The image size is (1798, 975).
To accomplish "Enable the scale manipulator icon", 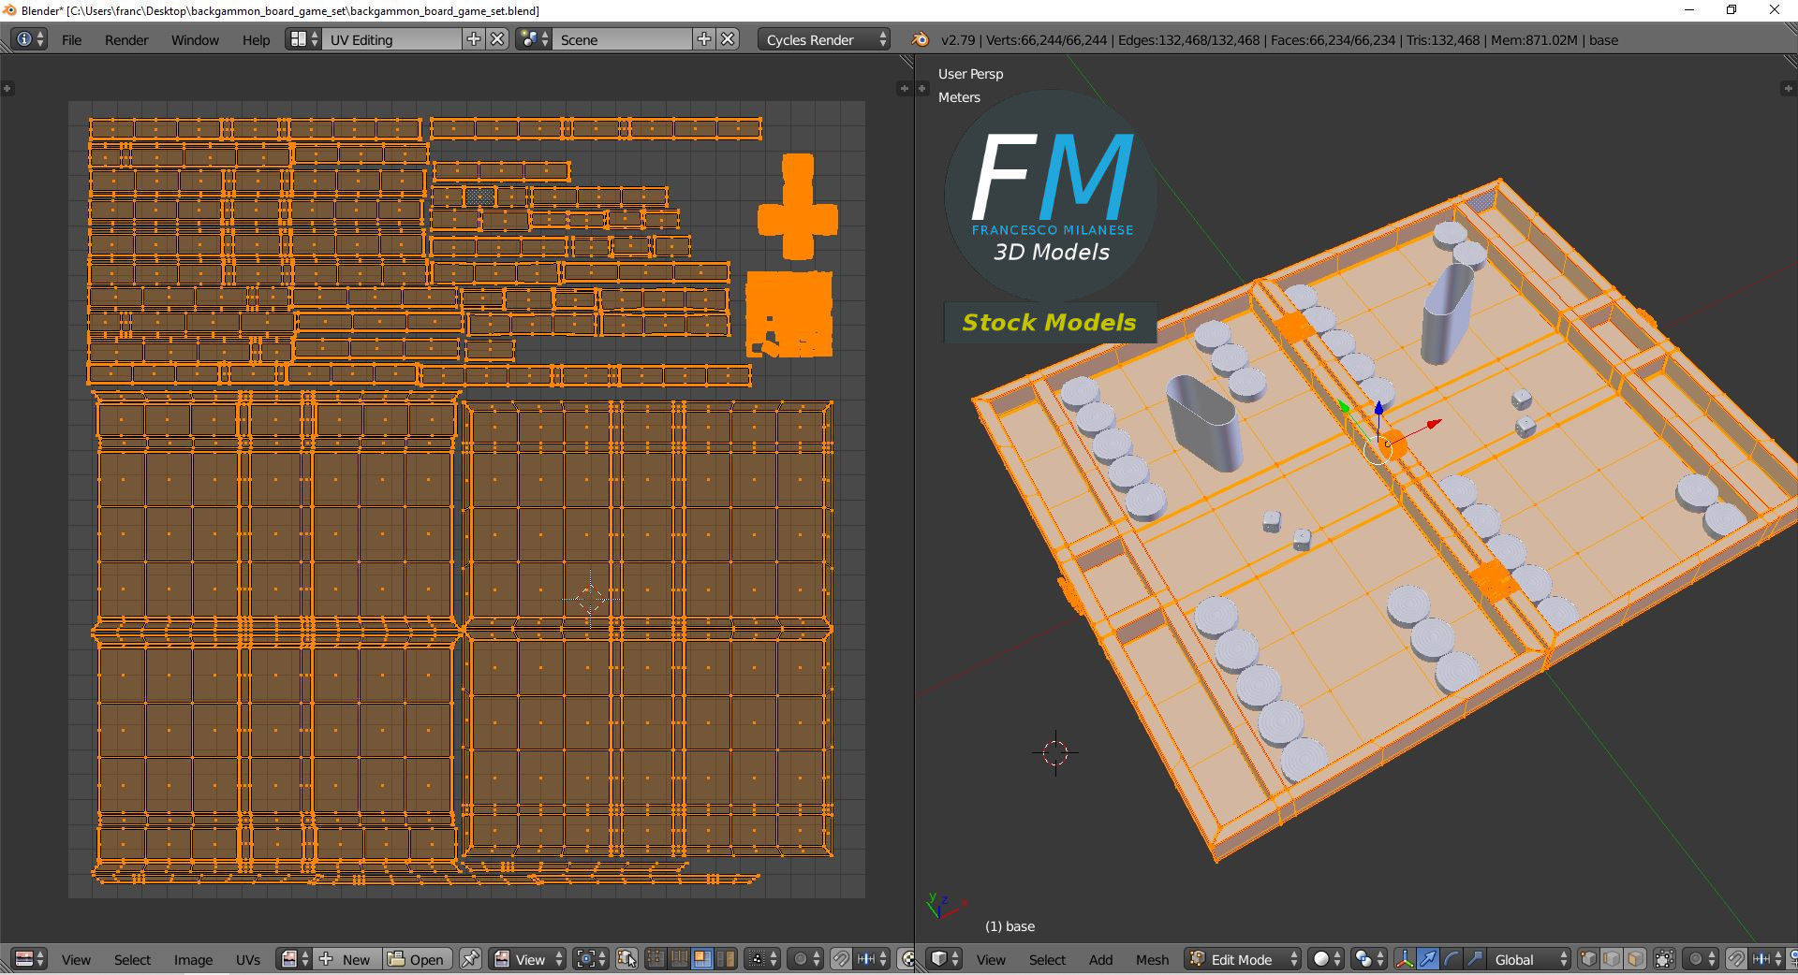I will coord(1474,959).
